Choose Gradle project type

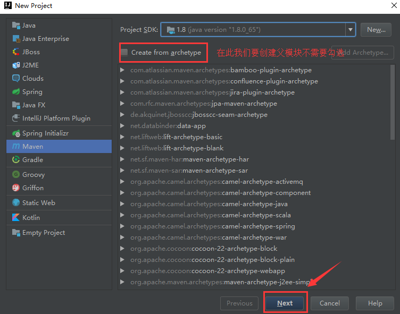point(59,160)
